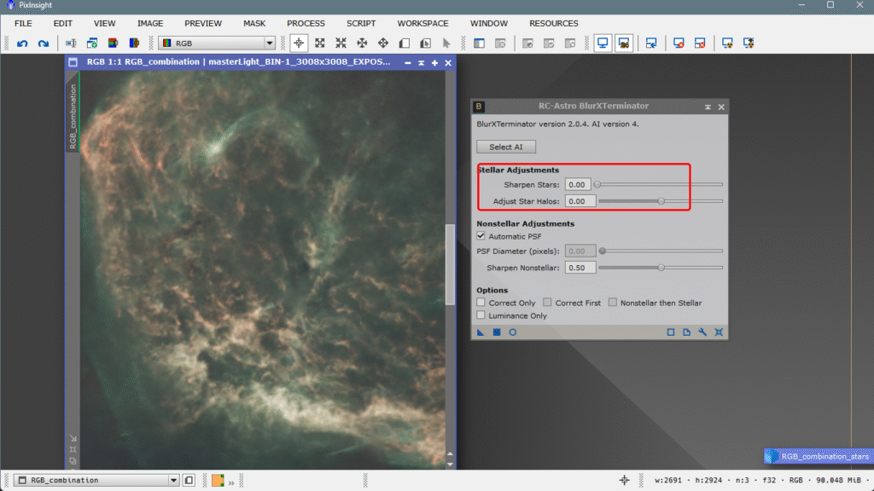The width and height of the screenshot is (874, 491).
Task: Click the Sharpen Stars value field
Action: point(578,185)
